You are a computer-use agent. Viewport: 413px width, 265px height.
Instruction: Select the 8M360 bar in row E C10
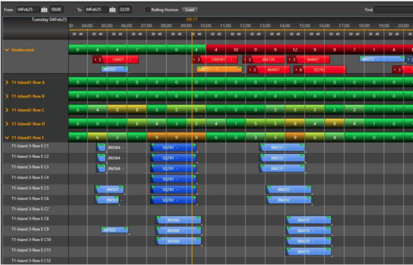(x=178, y=241)
